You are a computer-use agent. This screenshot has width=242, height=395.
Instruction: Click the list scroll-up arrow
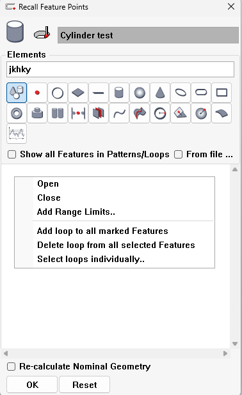[235, 169]
